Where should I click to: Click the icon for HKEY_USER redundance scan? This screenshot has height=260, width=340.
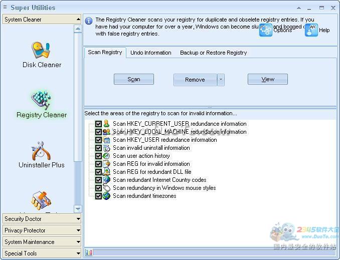106,140
